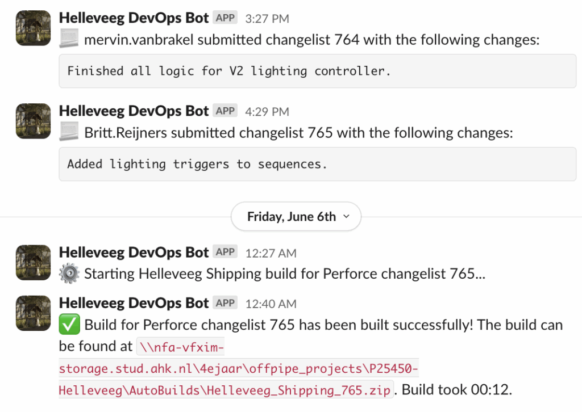Click the bot avatar on the 12:27 AM message
Screen dimensions: 582x412
tap(33, 262)
